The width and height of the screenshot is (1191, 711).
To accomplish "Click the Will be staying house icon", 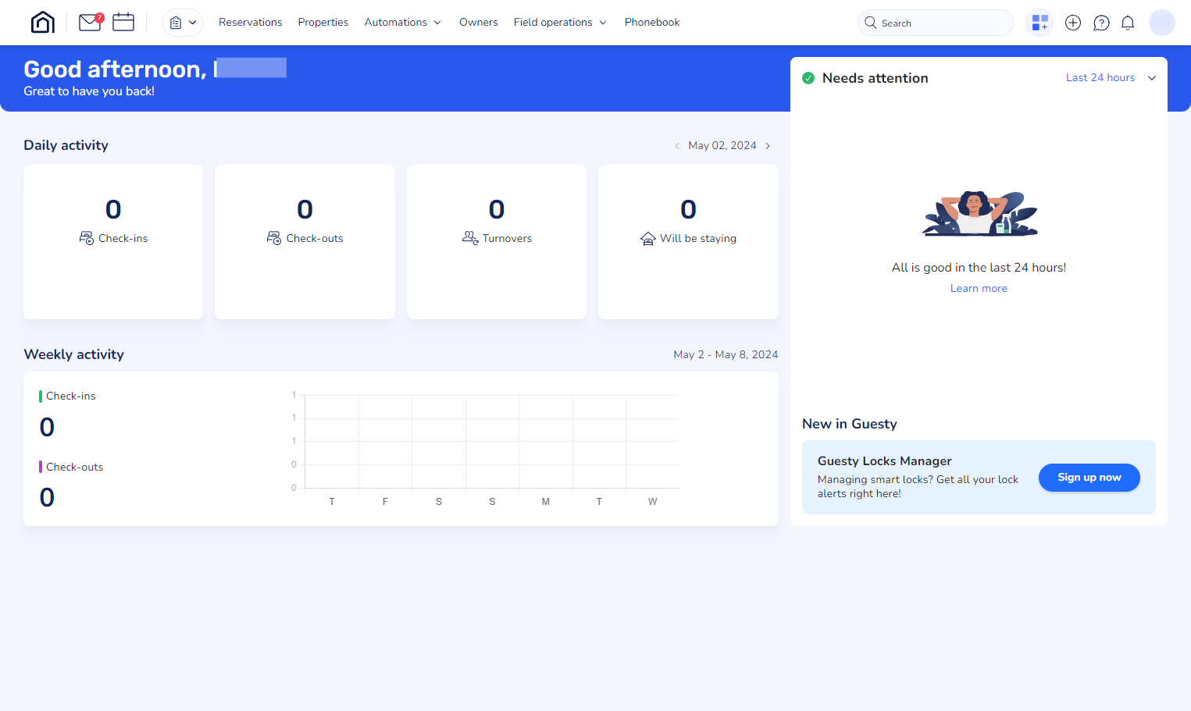I will tap(648, 239).
